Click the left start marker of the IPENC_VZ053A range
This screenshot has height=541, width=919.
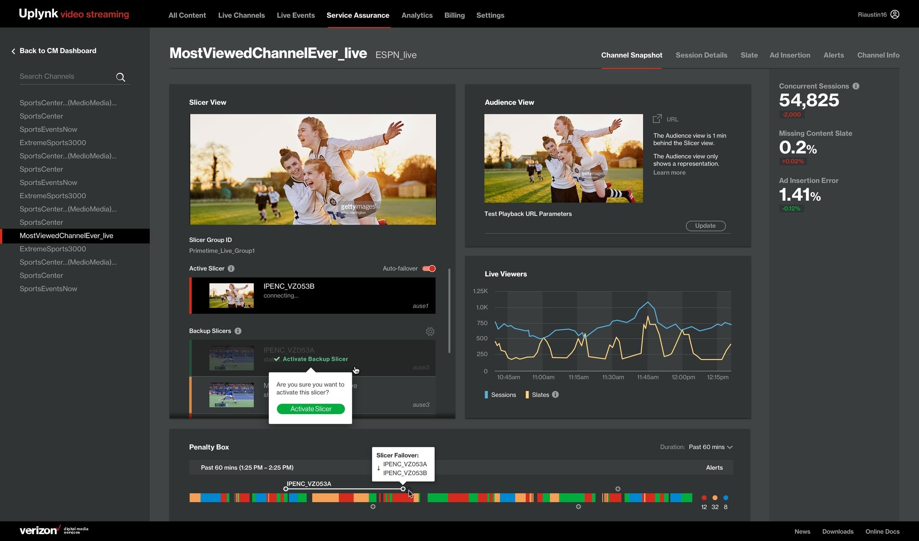(286, 489)
